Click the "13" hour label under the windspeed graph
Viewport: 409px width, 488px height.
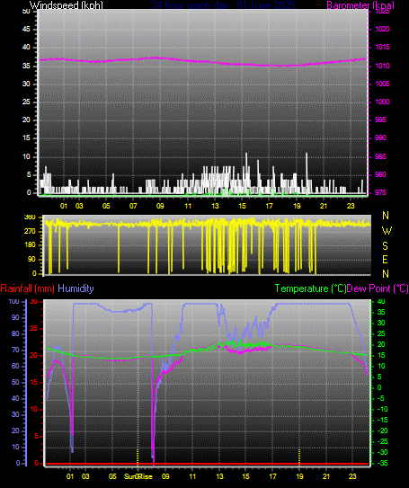[x=215, y=206]
